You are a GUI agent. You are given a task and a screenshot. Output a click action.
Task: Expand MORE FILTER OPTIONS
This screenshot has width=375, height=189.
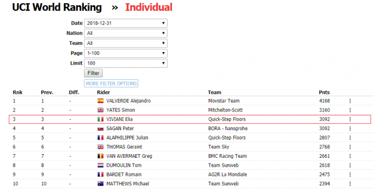pos(111,83)
